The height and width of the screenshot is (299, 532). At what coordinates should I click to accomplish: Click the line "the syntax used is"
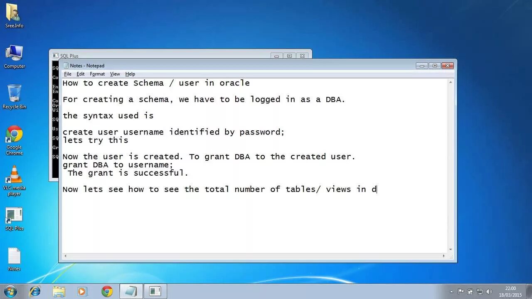pos(108,115)
